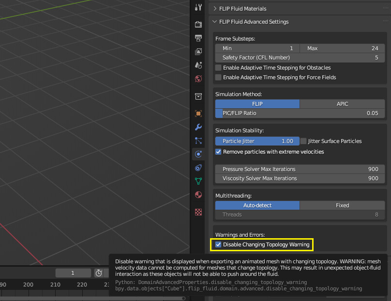This screenshot has width=391, height=301.
Task: Toggle Jitter Surface Particles checkbox
Action: point(303,141)
